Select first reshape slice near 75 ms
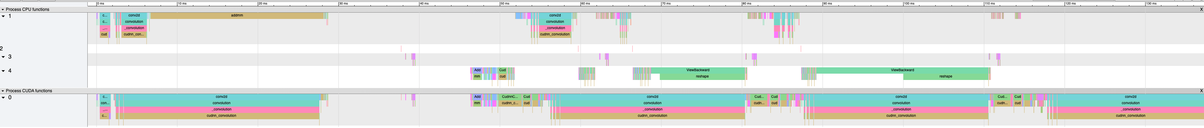This screenshot has width=1204, height=128. (702, 76)
